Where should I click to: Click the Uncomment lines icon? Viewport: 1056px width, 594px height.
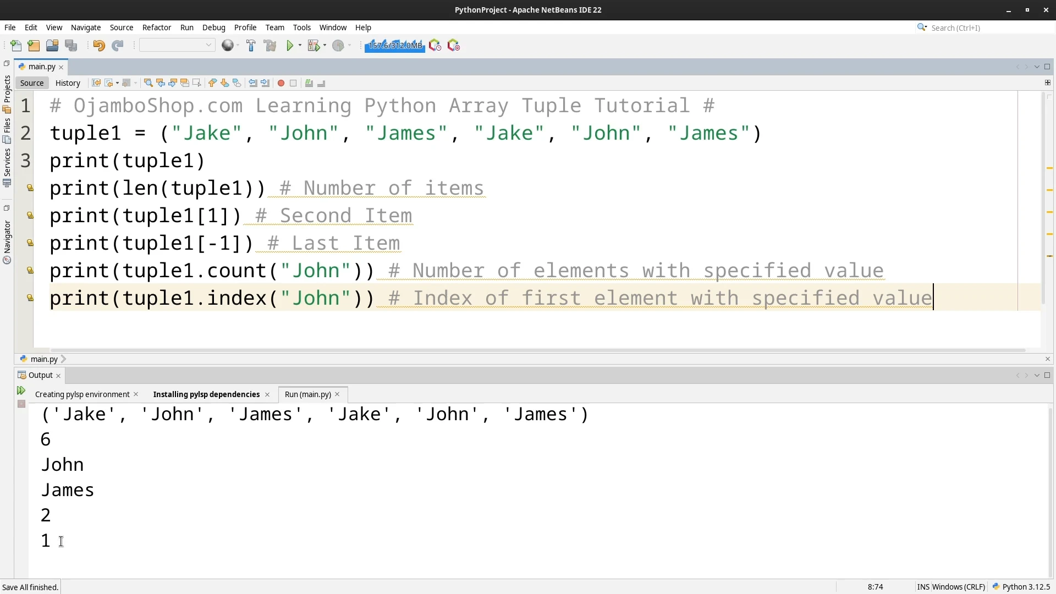tap(321, 83)
